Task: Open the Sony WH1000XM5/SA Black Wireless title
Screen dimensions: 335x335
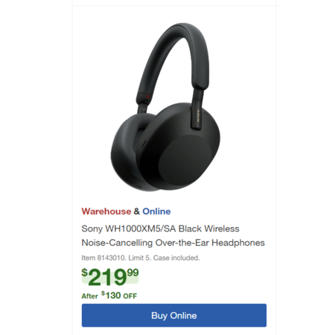Action: pos(160,229)
